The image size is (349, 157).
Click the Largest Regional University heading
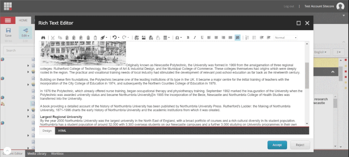coord(61,117)
